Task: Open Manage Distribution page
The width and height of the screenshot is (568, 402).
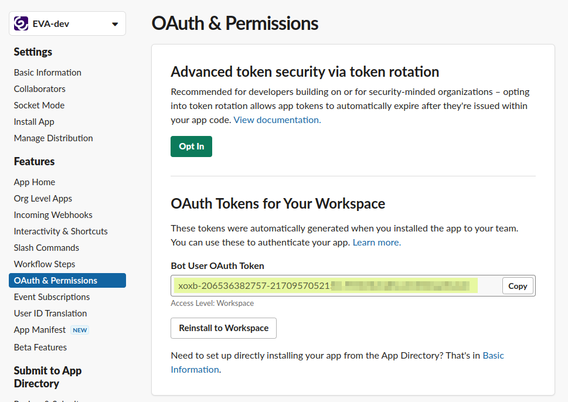Action: (x=53, y=138)
